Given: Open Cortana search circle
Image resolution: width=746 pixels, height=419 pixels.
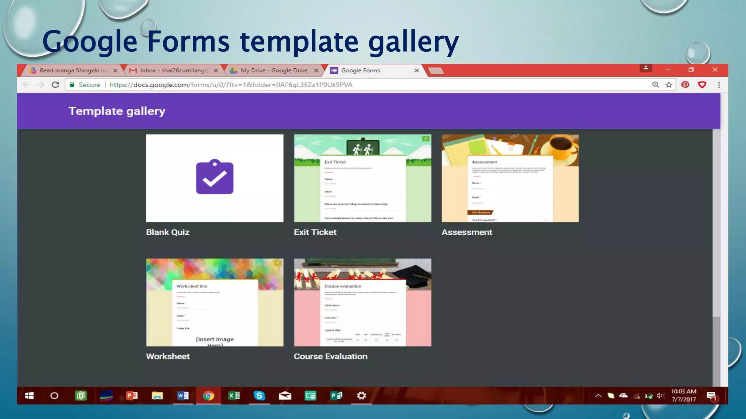Looking at the screenshot, I should [54, 395].
